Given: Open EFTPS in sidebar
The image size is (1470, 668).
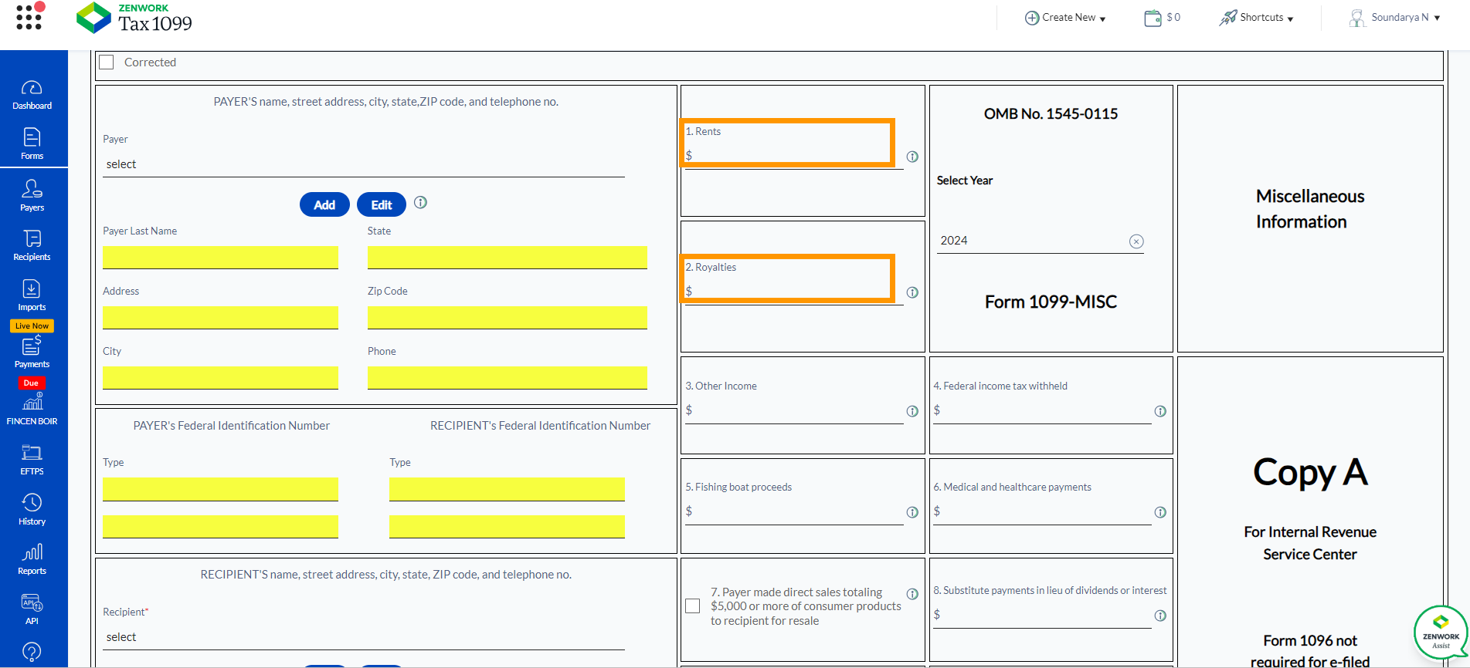Looking at the screenshot, I should coord(32,461).
